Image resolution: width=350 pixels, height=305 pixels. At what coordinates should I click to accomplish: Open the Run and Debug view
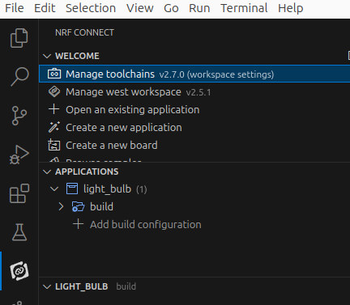[19, 155]
